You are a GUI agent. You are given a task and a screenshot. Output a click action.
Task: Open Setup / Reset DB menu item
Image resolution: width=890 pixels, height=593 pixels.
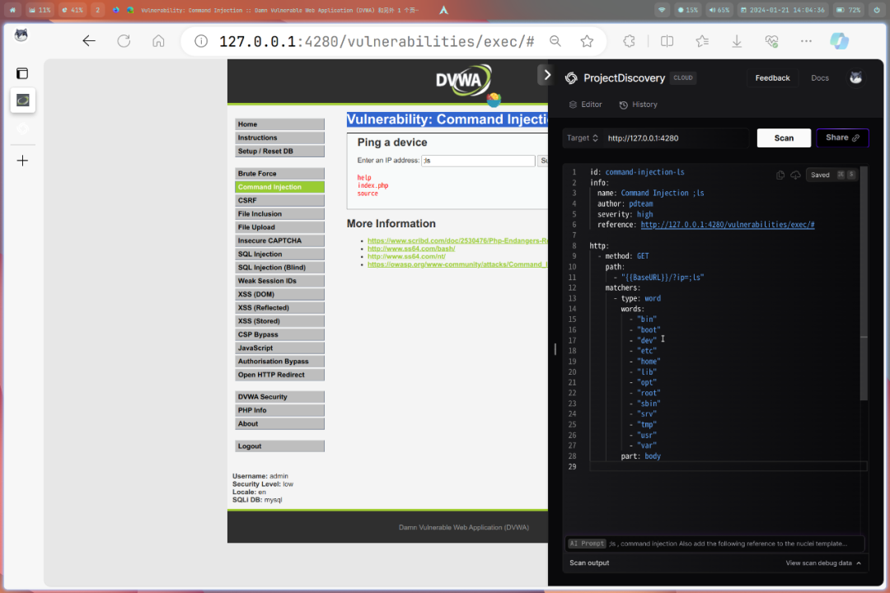tap(280, 151)
